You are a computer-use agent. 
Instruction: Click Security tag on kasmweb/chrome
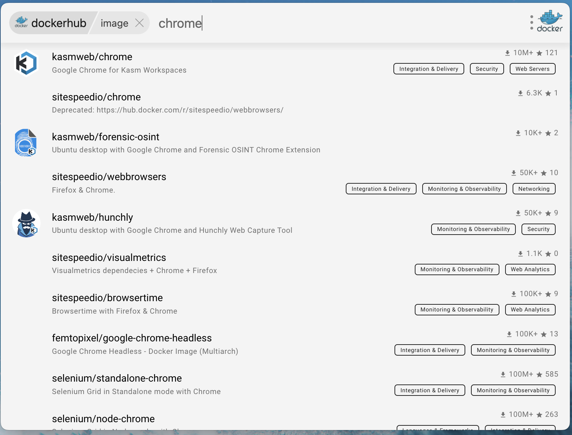[x=487, y=69]
